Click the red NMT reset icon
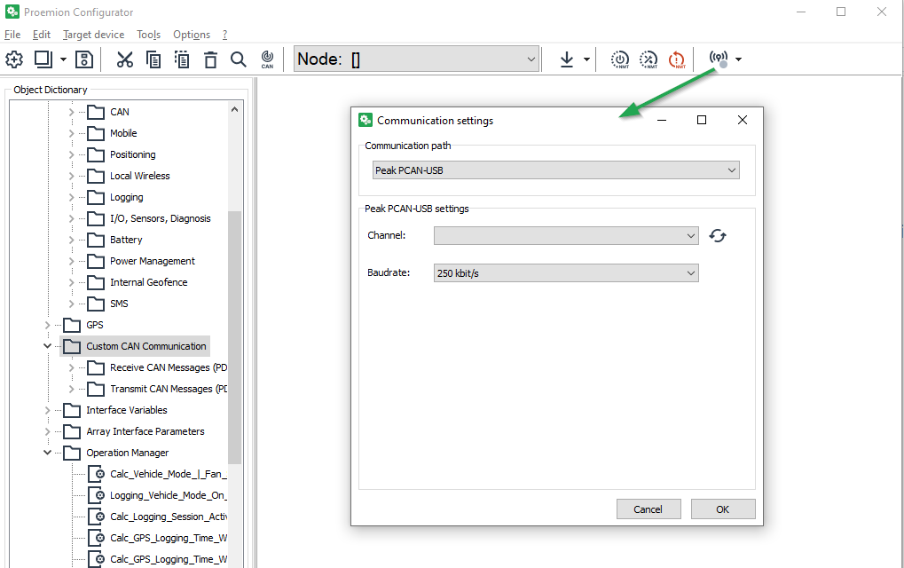This screenshot has width=904, height=568. tap(677, 59)
